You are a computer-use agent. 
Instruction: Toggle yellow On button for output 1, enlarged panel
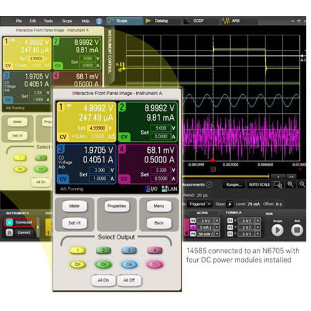pos(78,264)
